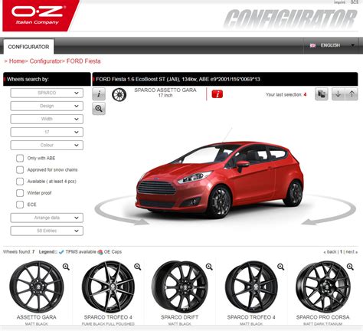Go to page 1 of results
Image resolution: width=363 pixels, height=331 pixels.
click(x=341, y=252)
